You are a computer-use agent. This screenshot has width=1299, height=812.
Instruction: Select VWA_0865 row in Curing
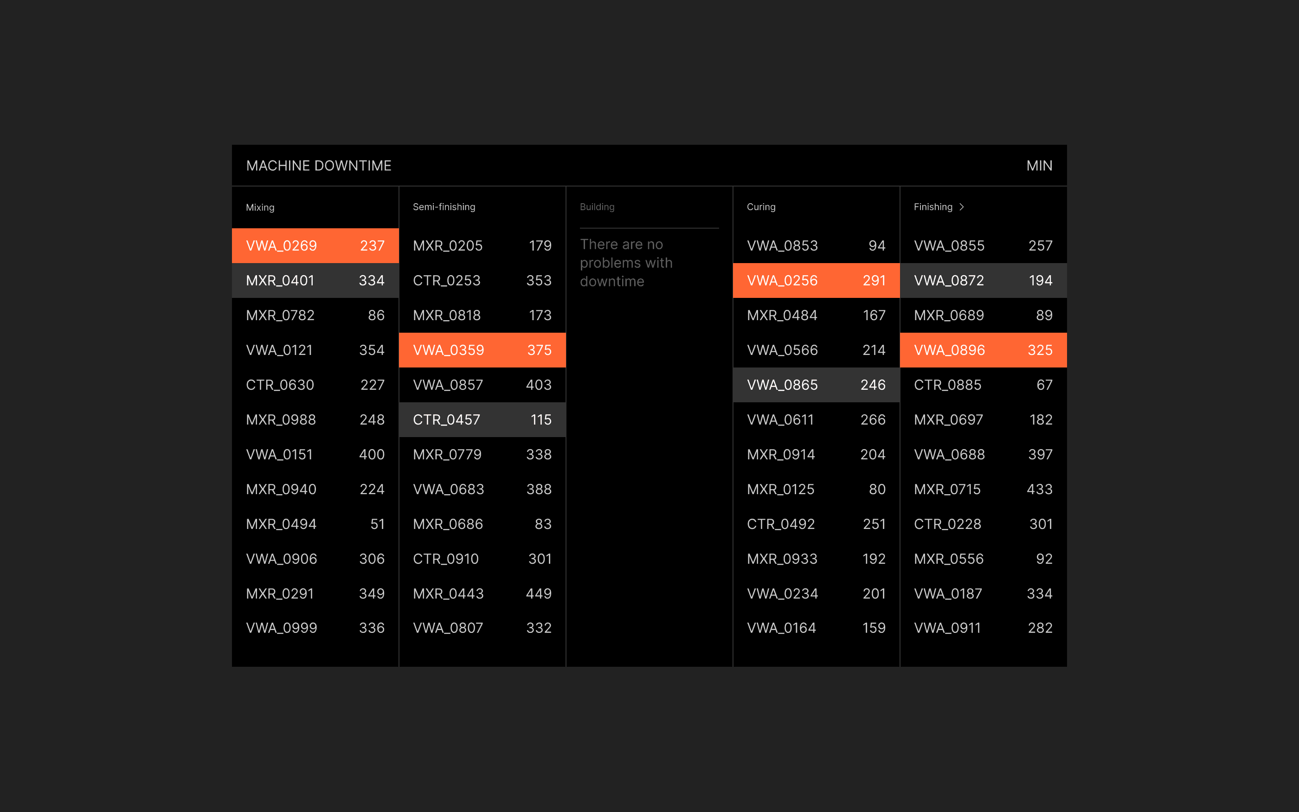point(816,385)
